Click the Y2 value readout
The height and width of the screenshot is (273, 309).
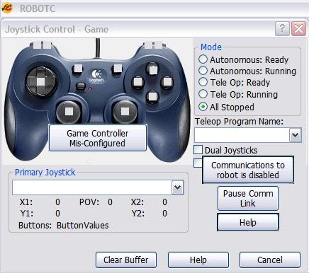[164, 214]
